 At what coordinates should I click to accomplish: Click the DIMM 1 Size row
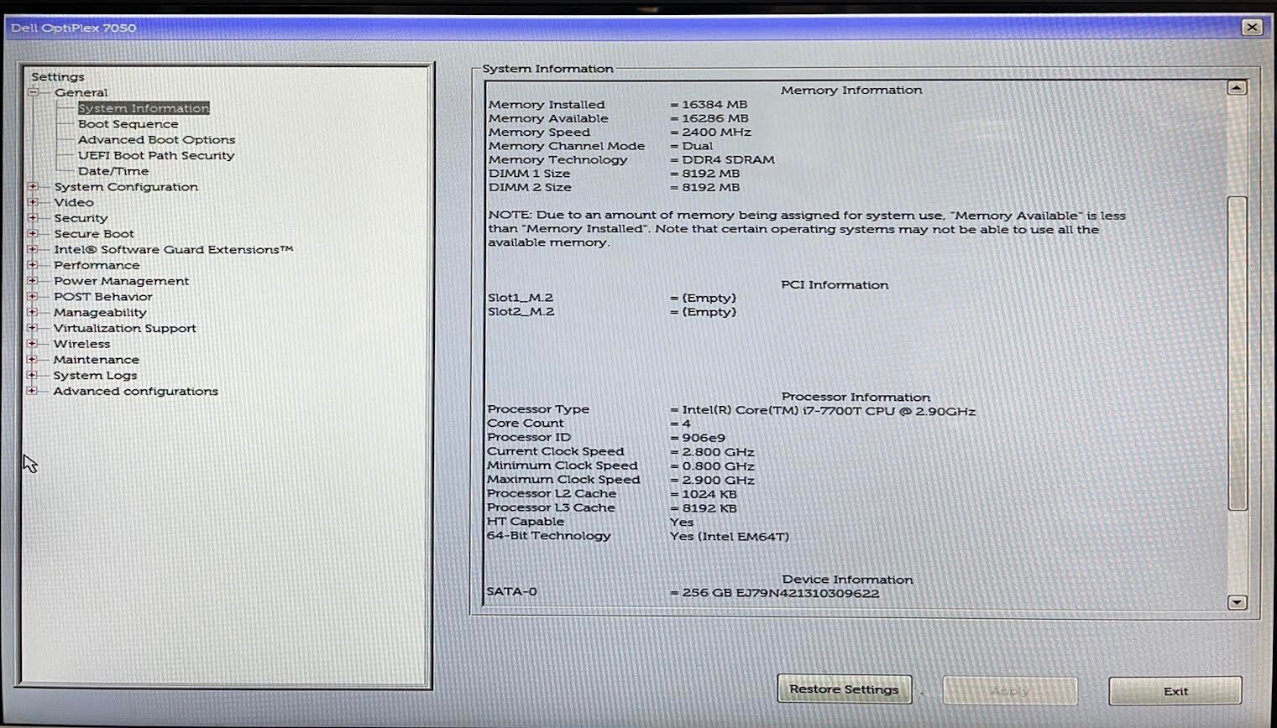pyautogui.click(x=614, y=174)
